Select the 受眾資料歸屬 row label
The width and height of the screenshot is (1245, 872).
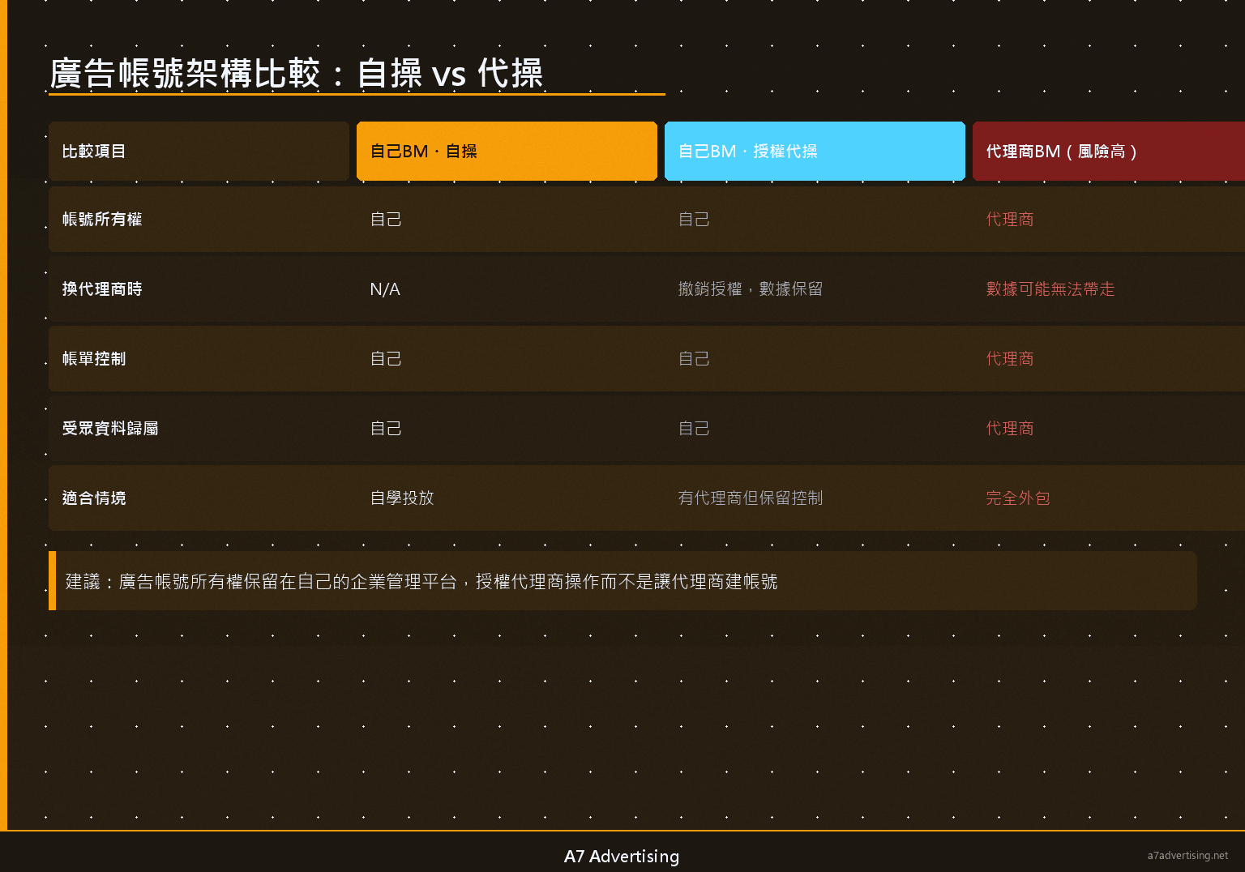[110, 429]
